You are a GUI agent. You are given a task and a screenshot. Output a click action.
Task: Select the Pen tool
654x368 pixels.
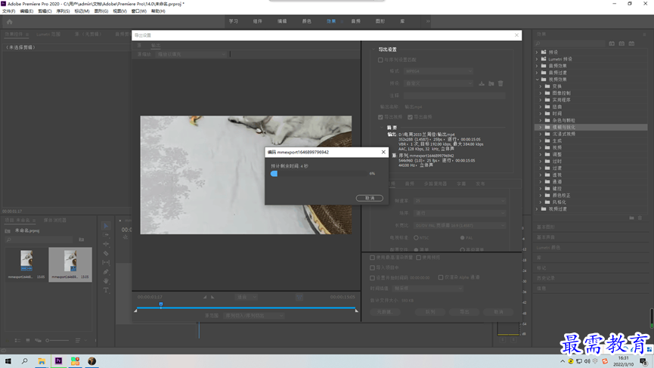click(106, 272)
